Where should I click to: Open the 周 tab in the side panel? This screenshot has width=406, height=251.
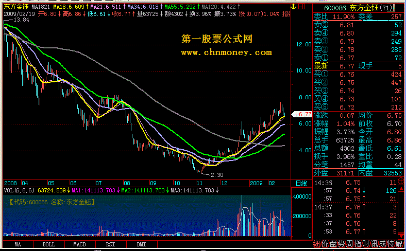[x=349, y=244]
